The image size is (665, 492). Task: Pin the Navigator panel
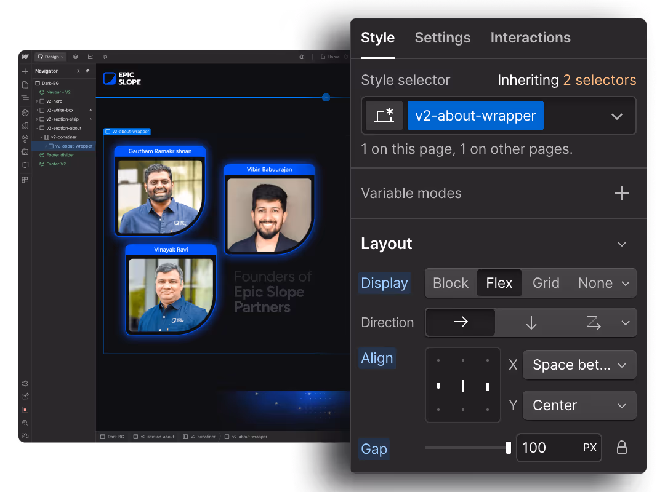87,71
